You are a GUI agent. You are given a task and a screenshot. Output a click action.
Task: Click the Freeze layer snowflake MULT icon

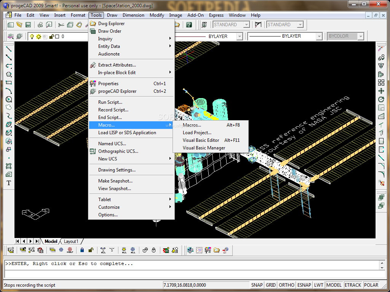pyautogui.click(x=70, y=250)
